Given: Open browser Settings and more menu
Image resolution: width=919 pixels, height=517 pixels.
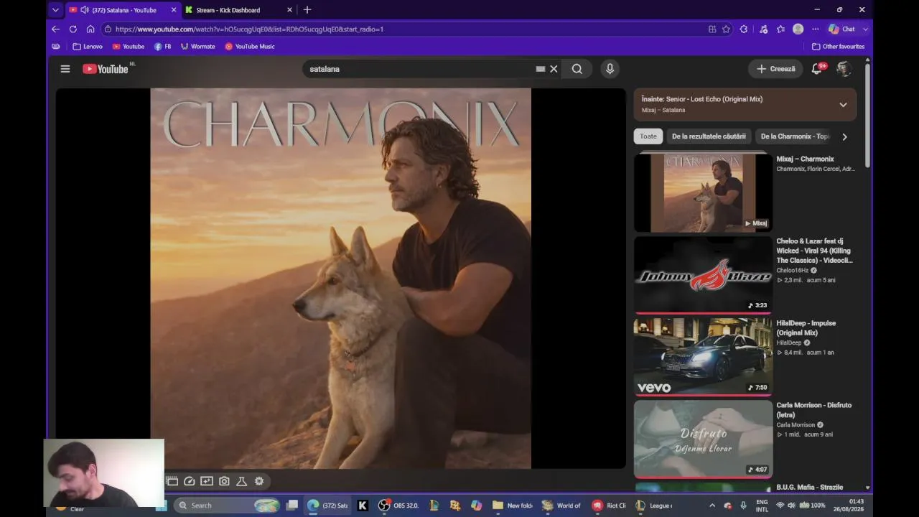Looking at the screenshot, I should point(815,29).
